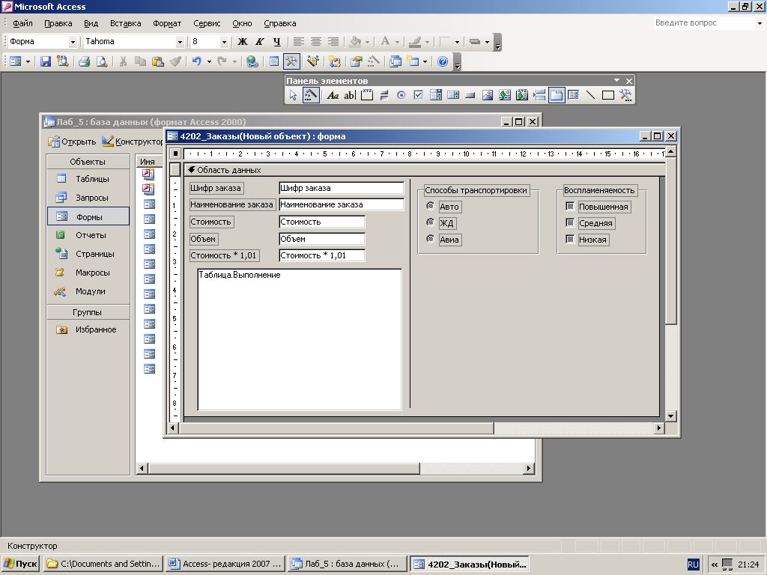Expand the font color dropdown arrow
Viewport: 767px width, 575px height.
[x=397, y=42]
